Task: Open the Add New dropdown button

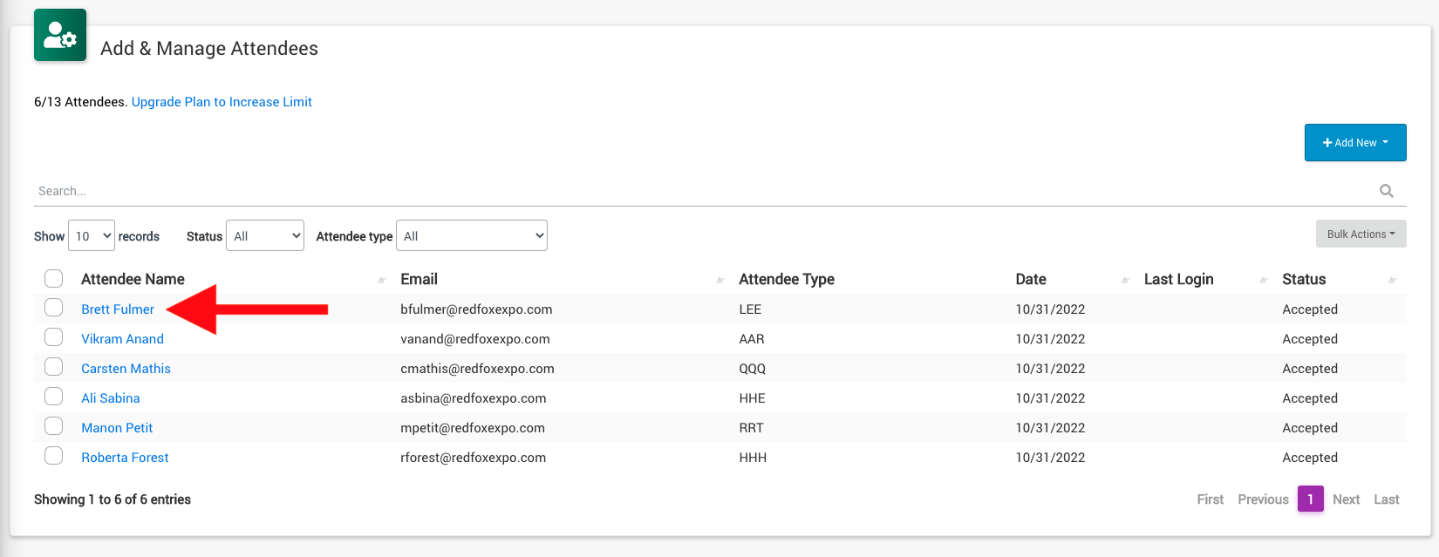Action: click(1354, 143)
